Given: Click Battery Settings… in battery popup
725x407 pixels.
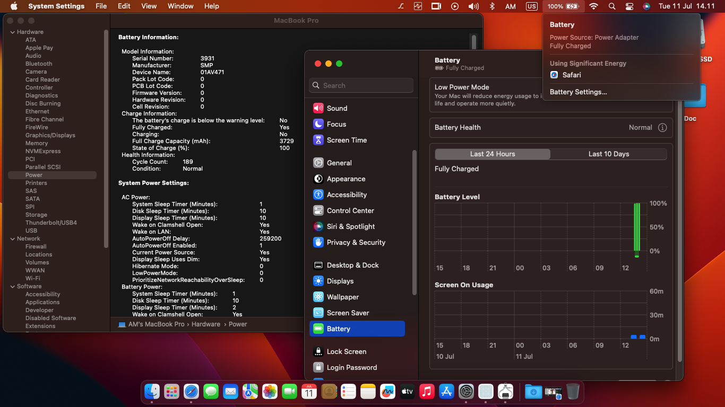Looking at the screenshot, I should 579,92.
